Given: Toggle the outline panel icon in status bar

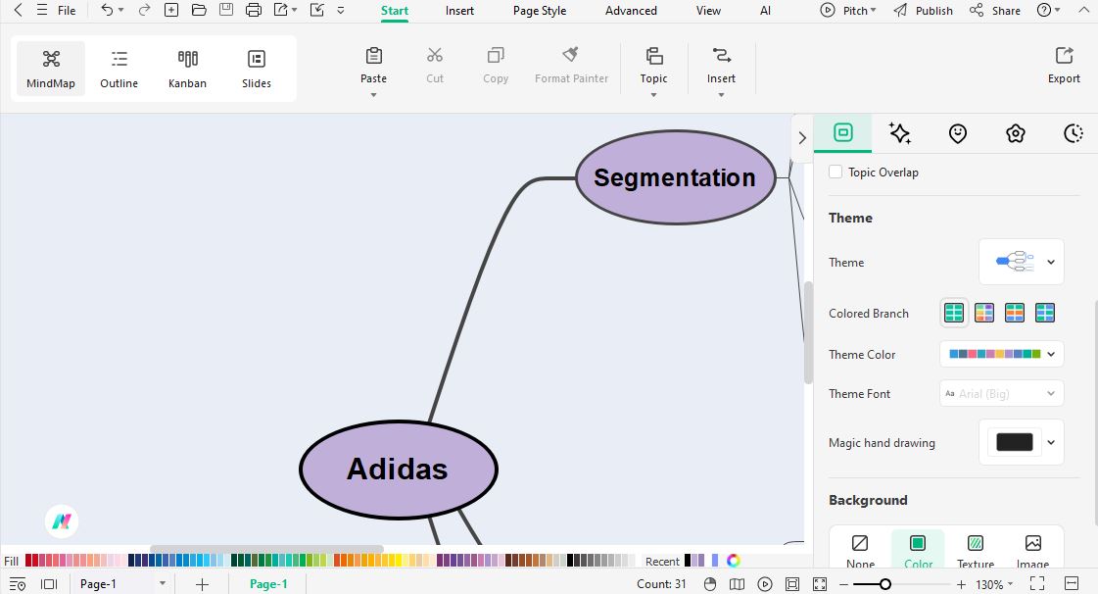Looking at the screenshot, I should click(18, 584).
